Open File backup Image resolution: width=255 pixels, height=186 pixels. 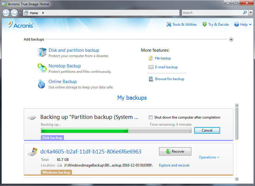click(163, 58)
